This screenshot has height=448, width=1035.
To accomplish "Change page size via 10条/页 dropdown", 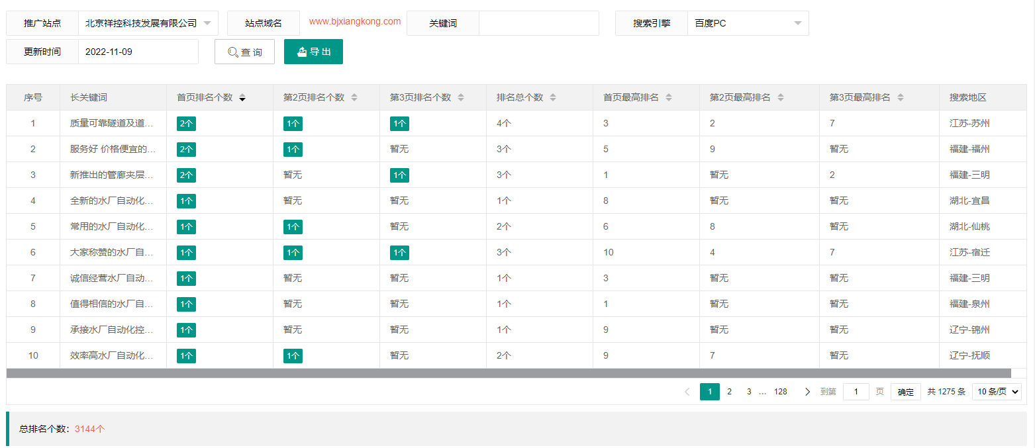I will coord(997,392).
